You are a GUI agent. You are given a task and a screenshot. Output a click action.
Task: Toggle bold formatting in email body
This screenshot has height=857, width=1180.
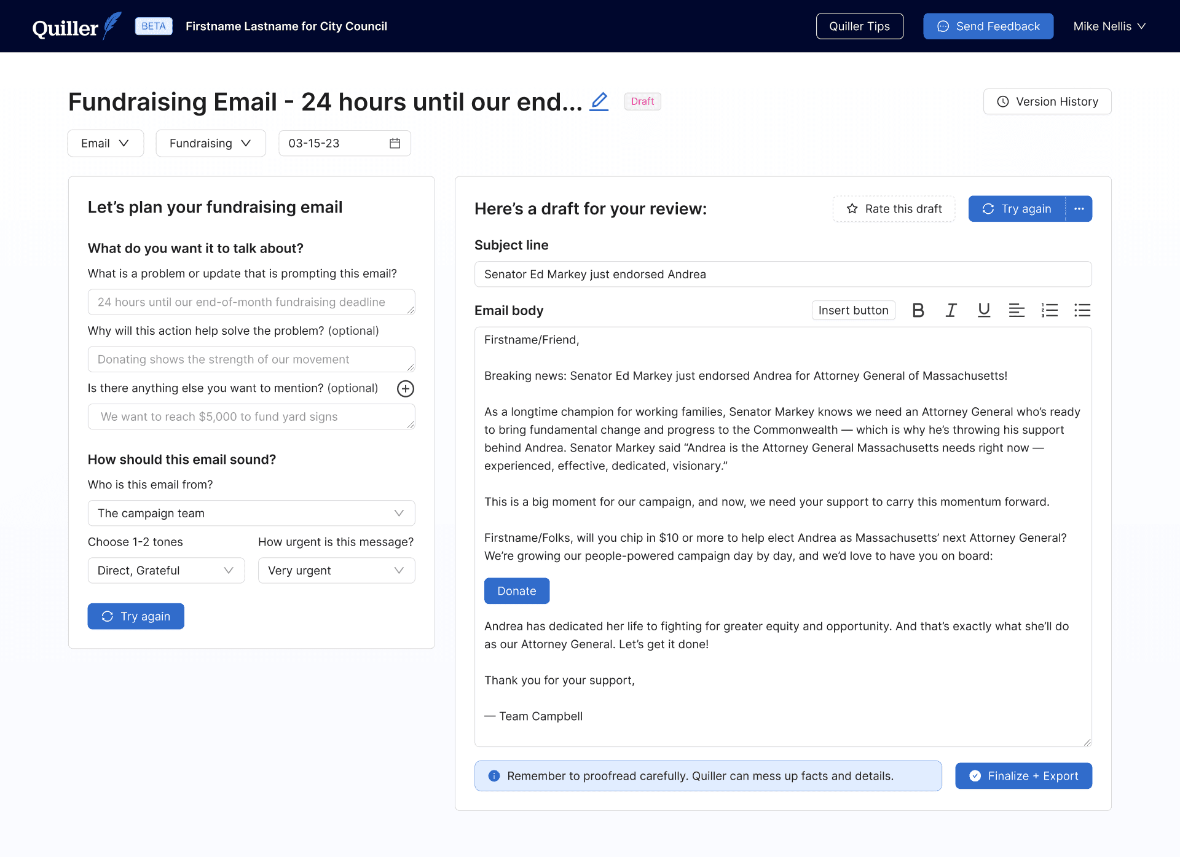click(x=918, y=310)
